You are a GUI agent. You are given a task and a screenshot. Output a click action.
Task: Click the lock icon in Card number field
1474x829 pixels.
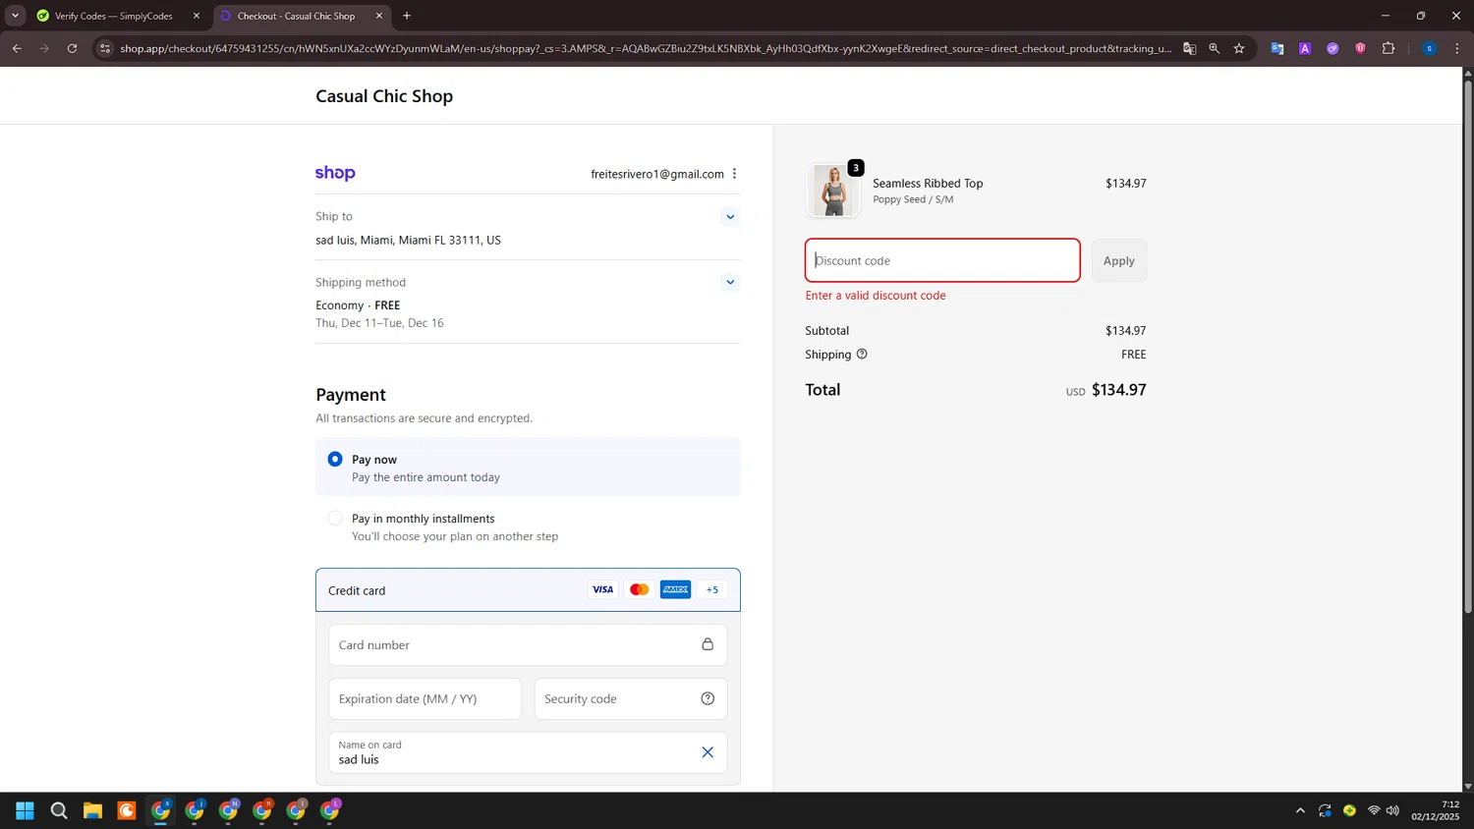tap(708, 644)
